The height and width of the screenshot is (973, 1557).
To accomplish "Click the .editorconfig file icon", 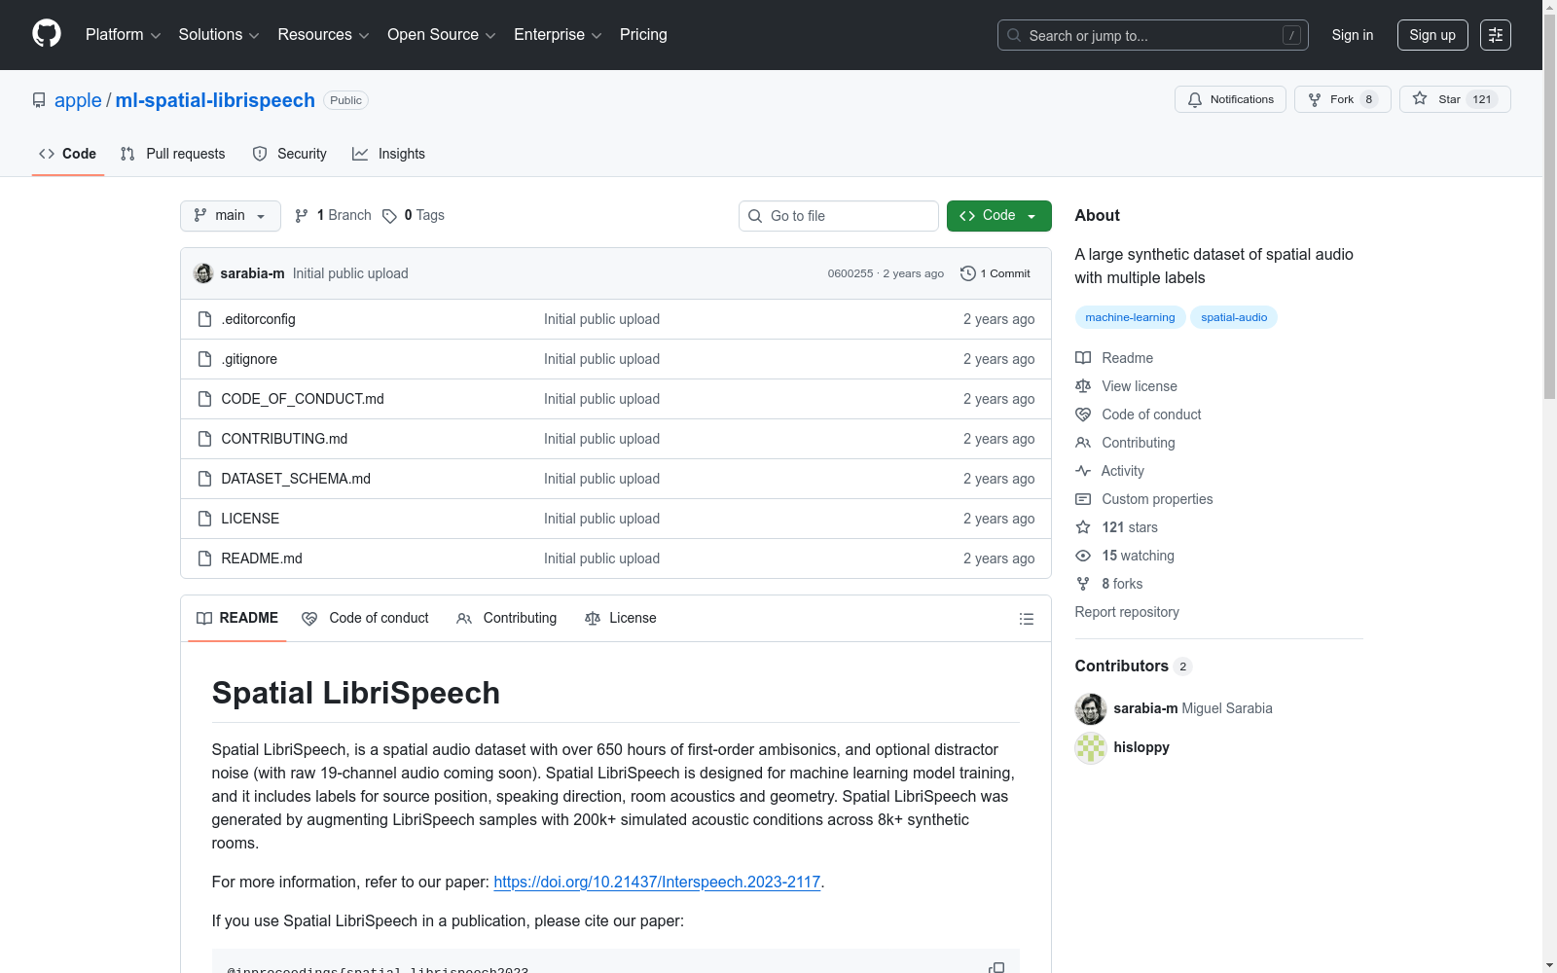I will 204,319.
